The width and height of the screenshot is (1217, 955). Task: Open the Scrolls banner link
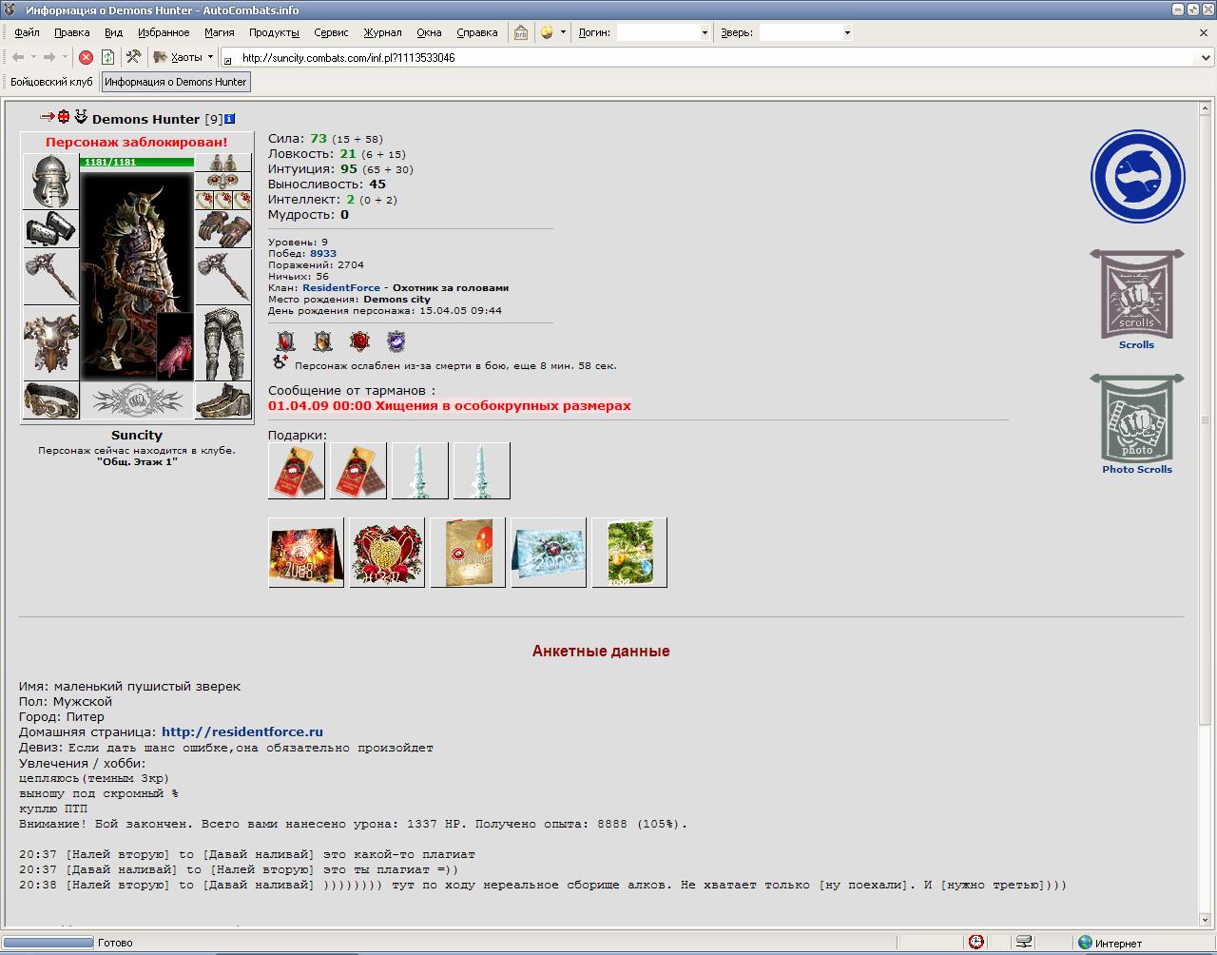coord(1136,300)
